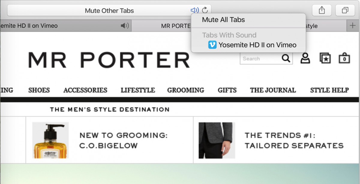
Task: Open the C.O.Bigelow soap bottle thumbnail
Action: [50, 140]
